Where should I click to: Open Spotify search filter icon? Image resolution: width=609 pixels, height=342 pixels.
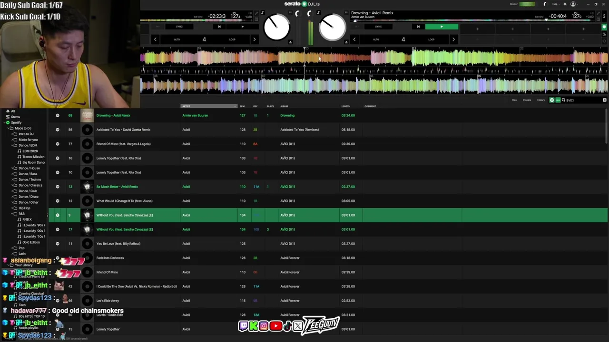click(x=552, y=100)
